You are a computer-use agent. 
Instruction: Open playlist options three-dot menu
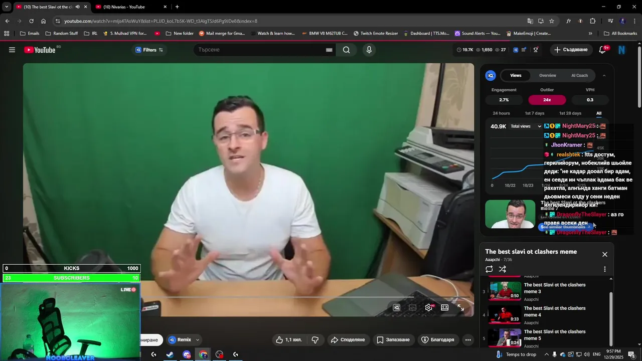click(x=605, y=269)
